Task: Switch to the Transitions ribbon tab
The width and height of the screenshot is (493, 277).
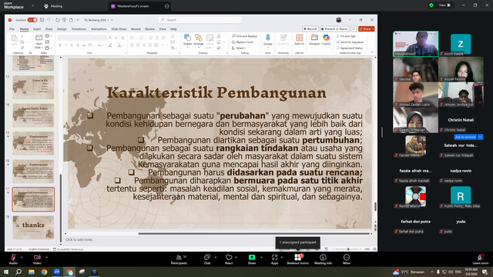Action: coord(79,29)
